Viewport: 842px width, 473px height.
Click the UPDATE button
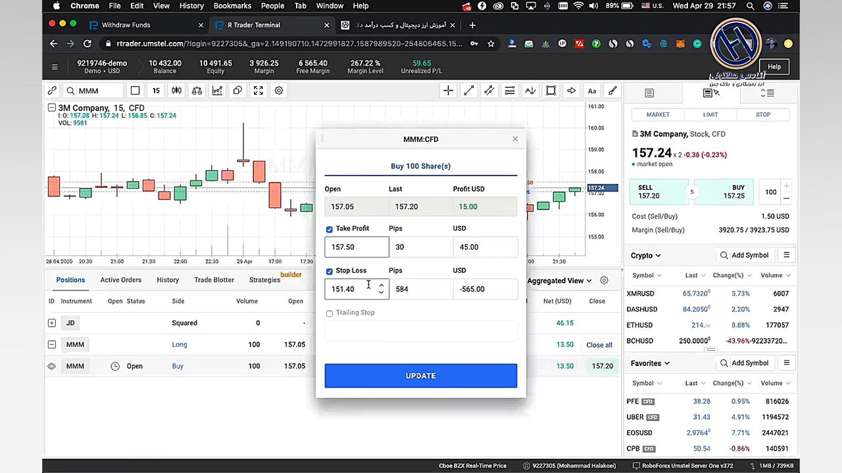click(421, 376)
